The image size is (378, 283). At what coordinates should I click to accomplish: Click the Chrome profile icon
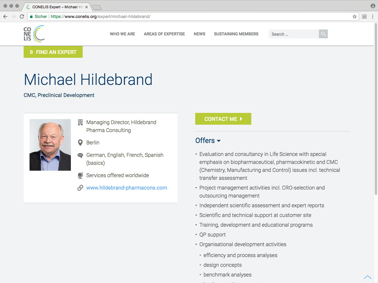coord(373,6)
